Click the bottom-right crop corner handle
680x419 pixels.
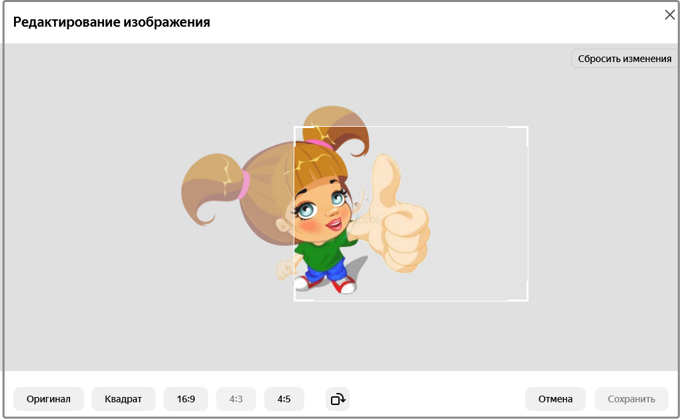tap(527, 300)
